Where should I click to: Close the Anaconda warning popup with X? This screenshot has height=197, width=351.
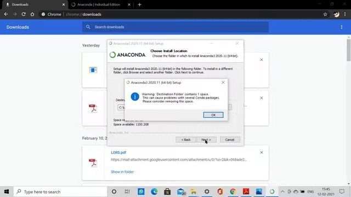223,83
